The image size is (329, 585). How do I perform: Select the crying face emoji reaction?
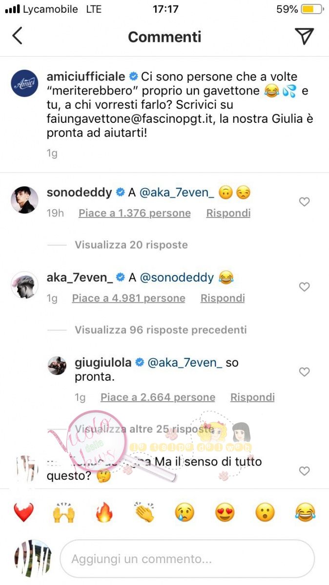[185, 512]
